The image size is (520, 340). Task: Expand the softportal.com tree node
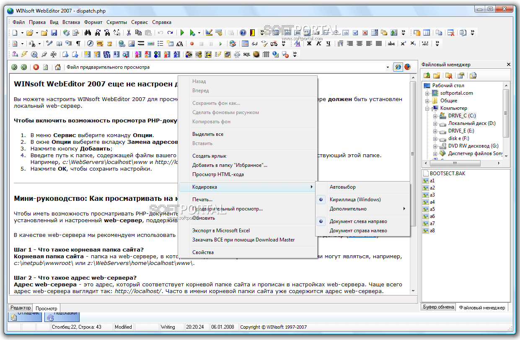pos(427,93)
